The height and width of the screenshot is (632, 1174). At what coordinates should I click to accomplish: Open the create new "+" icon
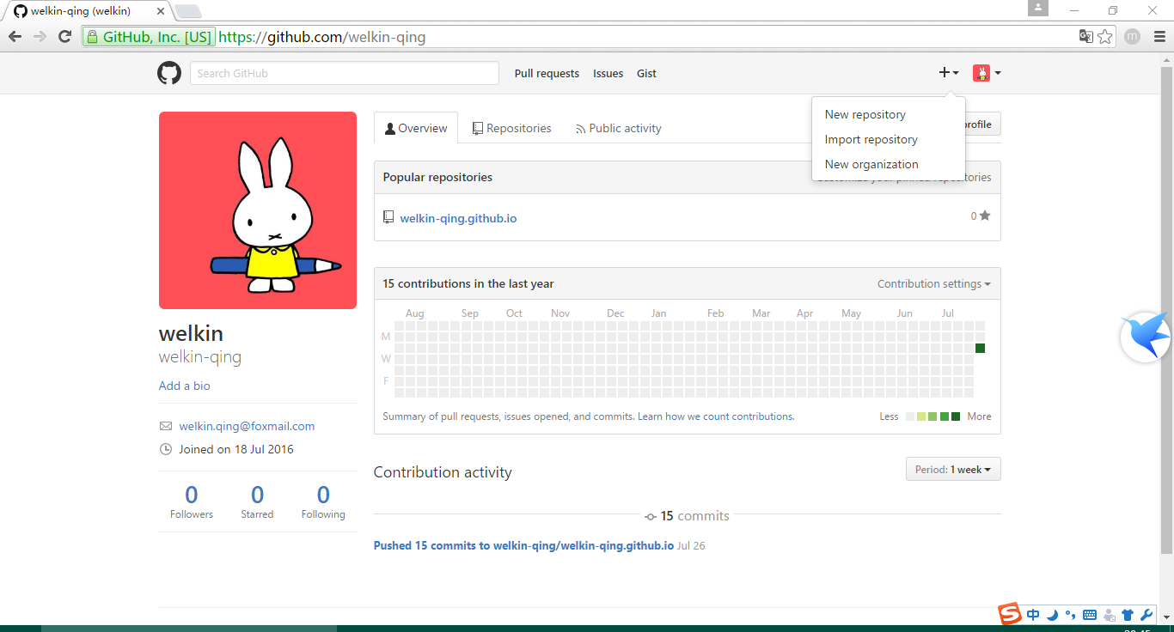[x=944, y=73]
